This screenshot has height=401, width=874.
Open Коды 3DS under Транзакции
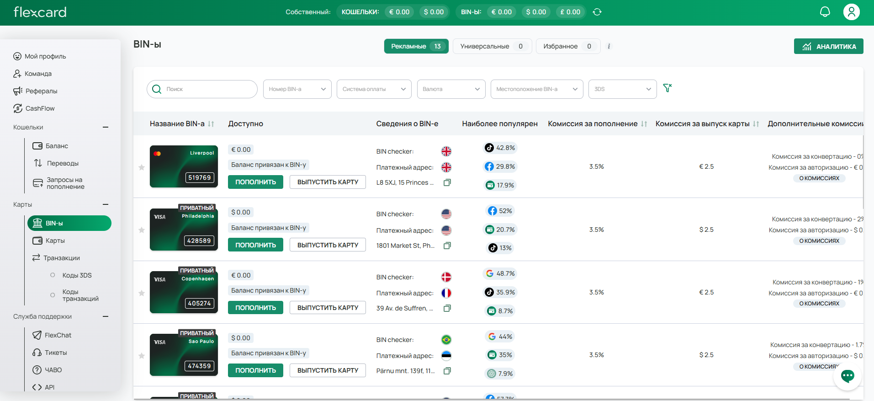(71, 275)
